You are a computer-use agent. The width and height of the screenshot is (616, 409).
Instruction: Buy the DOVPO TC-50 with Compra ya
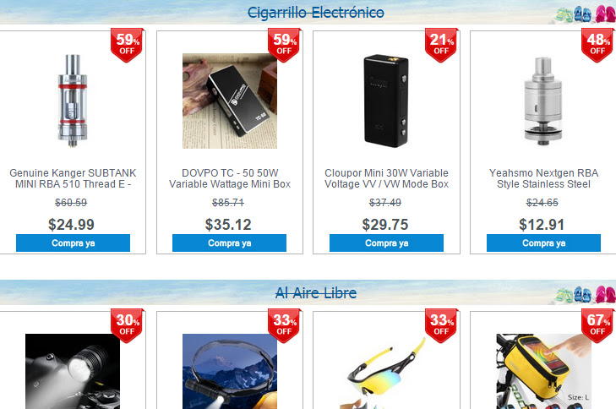click(230, 243)
